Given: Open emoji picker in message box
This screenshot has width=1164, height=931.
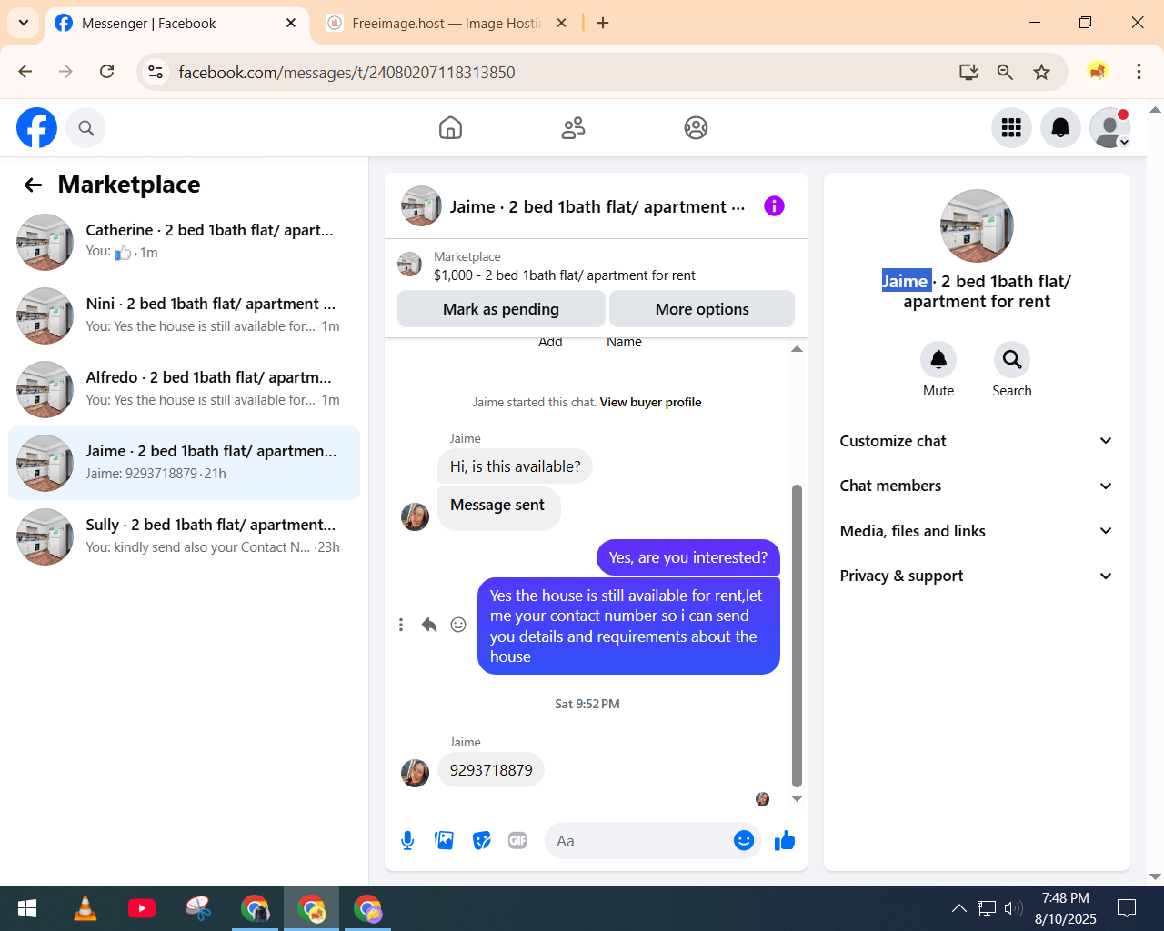Looking at the screenshot, I should coord(744,841).
